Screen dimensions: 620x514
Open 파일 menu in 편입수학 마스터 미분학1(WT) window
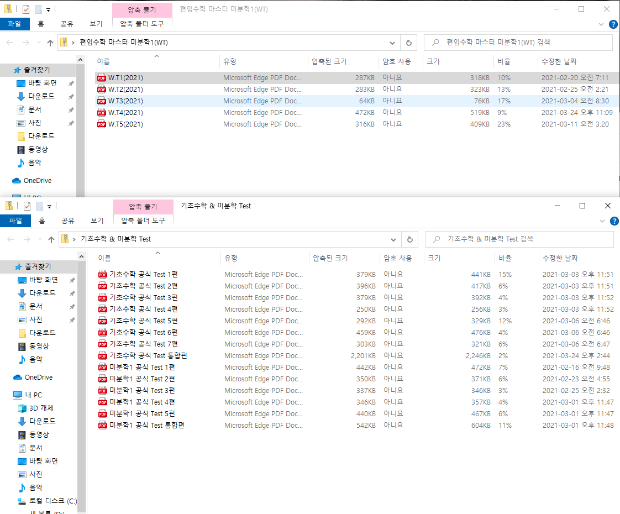pos(14,24)
